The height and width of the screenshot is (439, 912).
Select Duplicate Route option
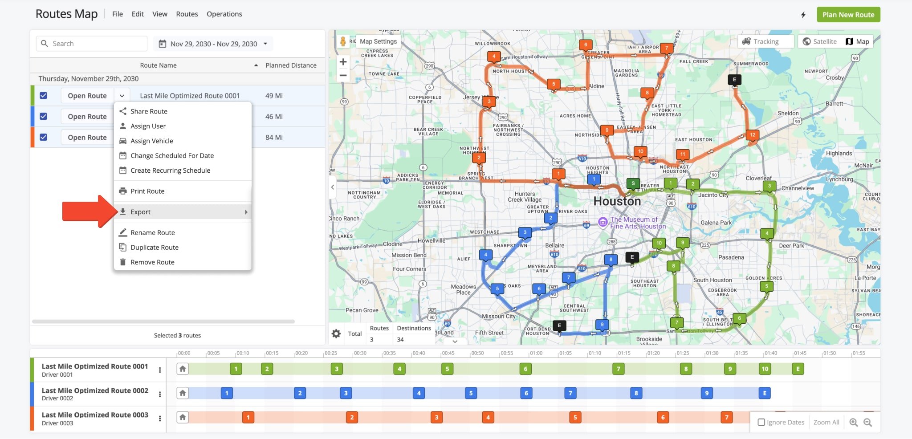point(183,247)
